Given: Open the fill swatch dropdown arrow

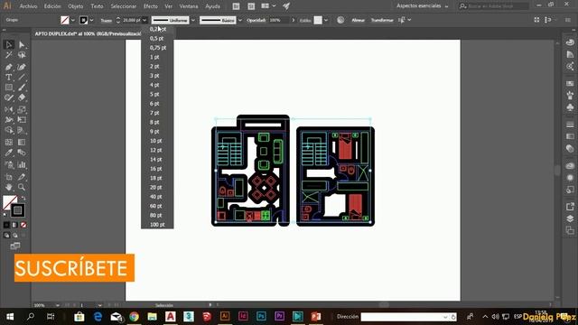Looking at the screenshot, I should coord(72,20).
